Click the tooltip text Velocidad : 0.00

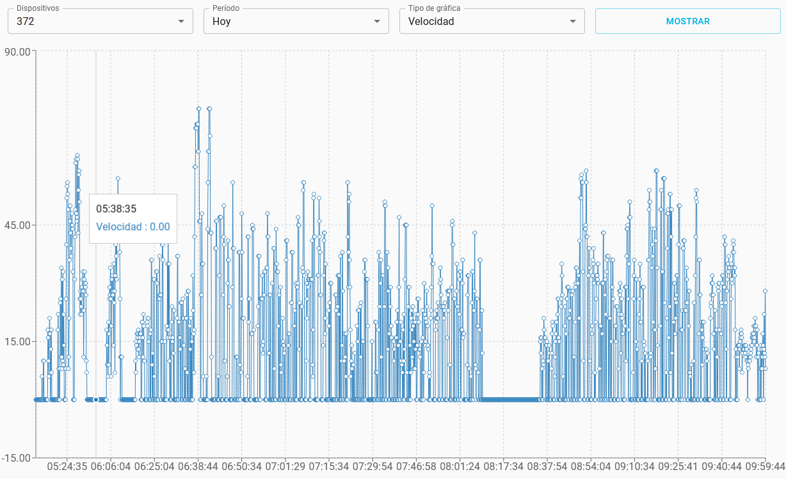[x=133, y=226]
